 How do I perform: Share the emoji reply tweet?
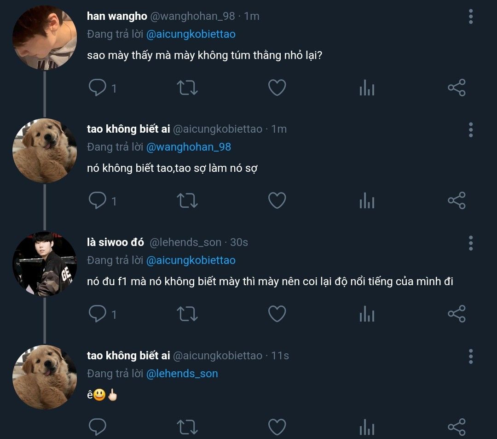(x=457, y=427)
